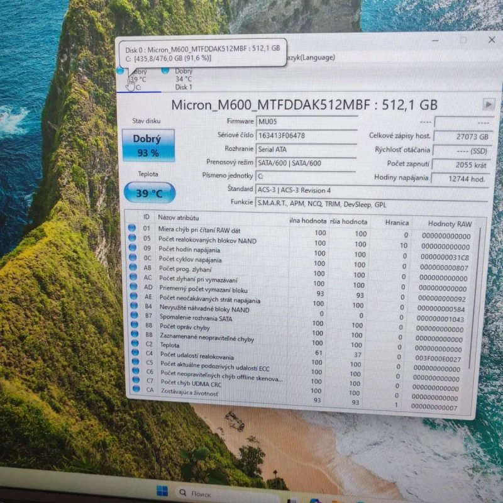Click the attribute list vertical scrollbar
The height and width of the screenshot is (503, 503).
point(475,298)
